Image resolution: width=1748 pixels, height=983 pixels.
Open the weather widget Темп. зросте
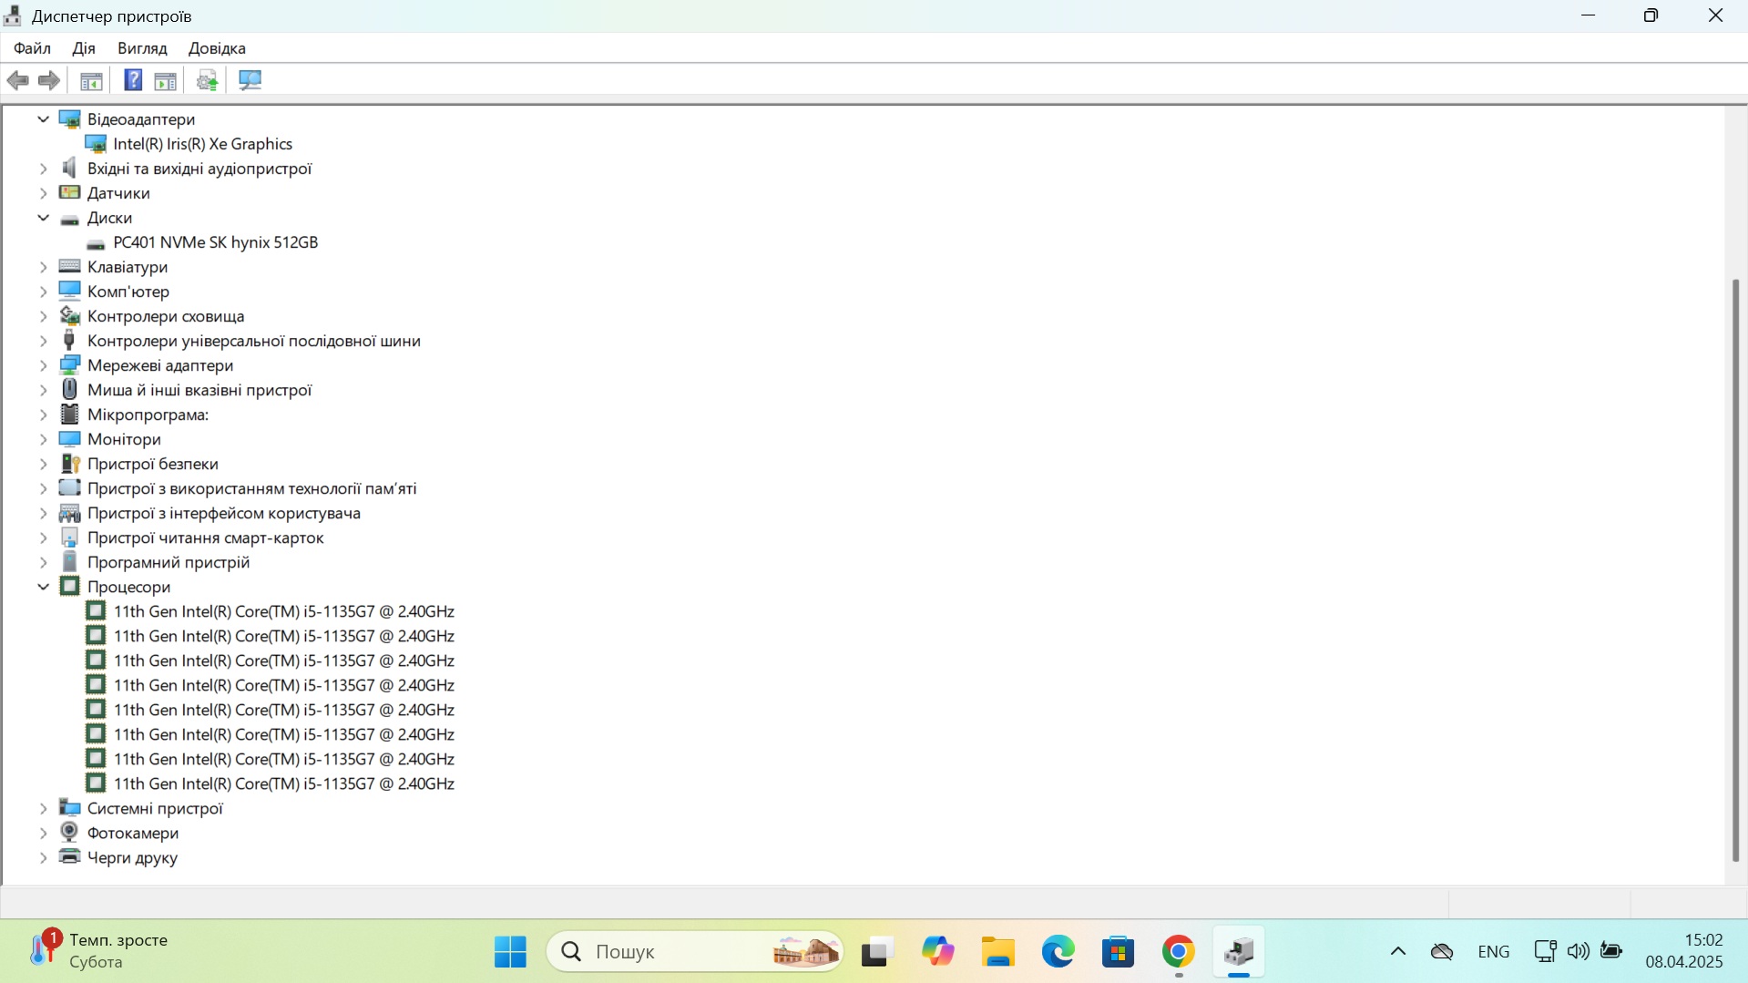point(98,951)
